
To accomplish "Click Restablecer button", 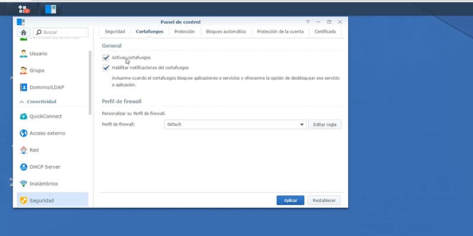I will (324, 201).
